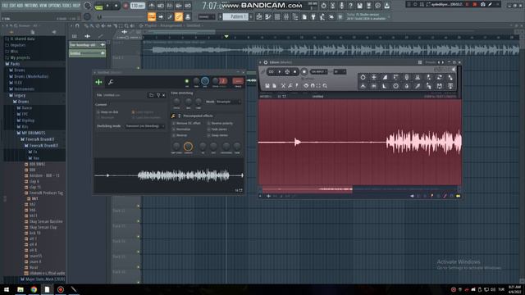Open the Declicking mode dropdown
The image size is (525, 295).
coord(144,126)
